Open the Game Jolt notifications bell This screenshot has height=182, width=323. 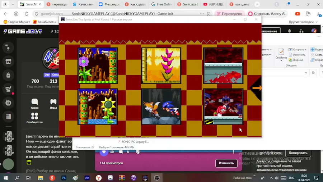pyautogui.click(x=289, y=31)
